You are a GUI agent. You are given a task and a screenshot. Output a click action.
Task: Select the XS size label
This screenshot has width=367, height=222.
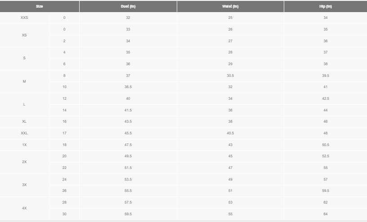(24, 35)
